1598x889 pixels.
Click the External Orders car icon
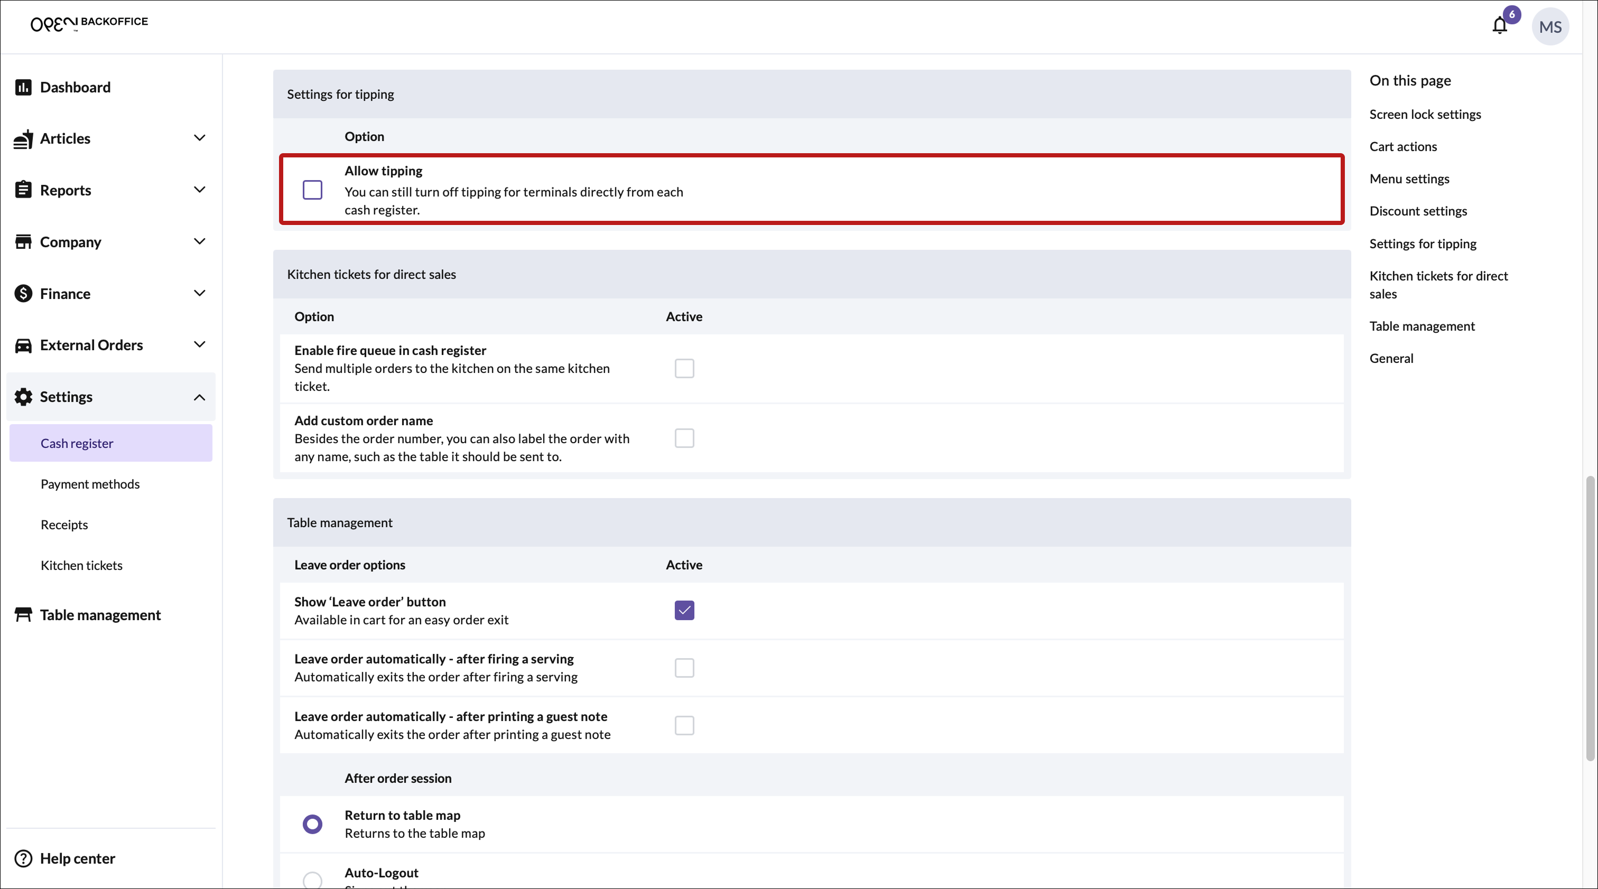pyautogui.click(x=23, y=345)
